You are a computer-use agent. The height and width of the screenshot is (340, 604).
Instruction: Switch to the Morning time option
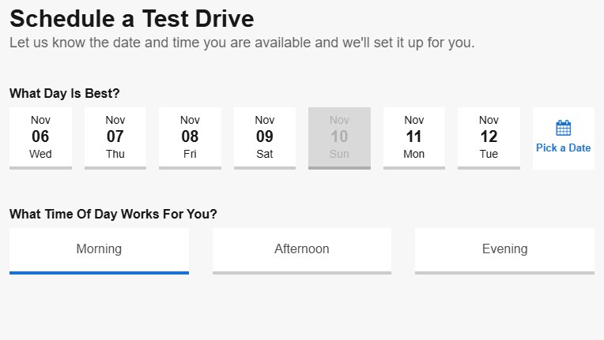coord(99,249)
